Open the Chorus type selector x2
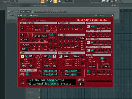This screenshot has height=99, width=132. [x=92, y=50]
